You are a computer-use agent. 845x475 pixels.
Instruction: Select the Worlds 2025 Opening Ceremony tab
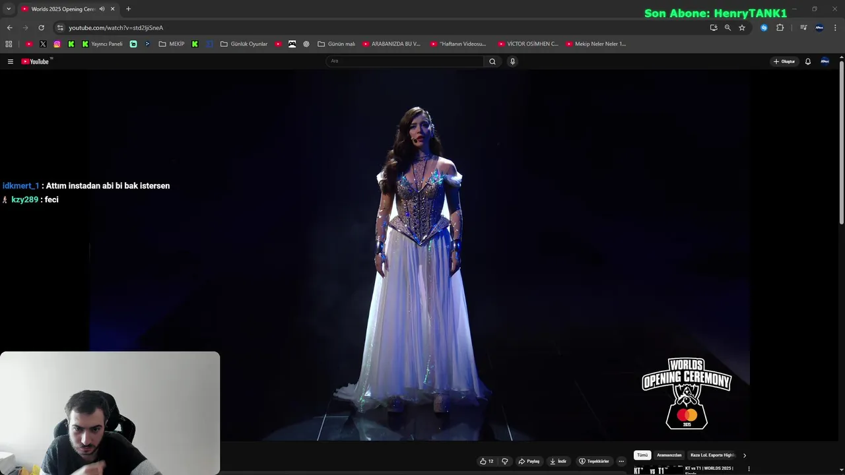[x=63, y=9]
